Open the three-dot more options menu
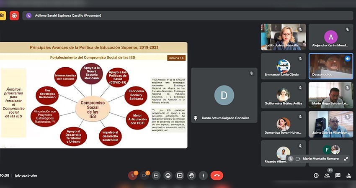The image size is (356, 188). pyautogui.click(x=203, y=175)
